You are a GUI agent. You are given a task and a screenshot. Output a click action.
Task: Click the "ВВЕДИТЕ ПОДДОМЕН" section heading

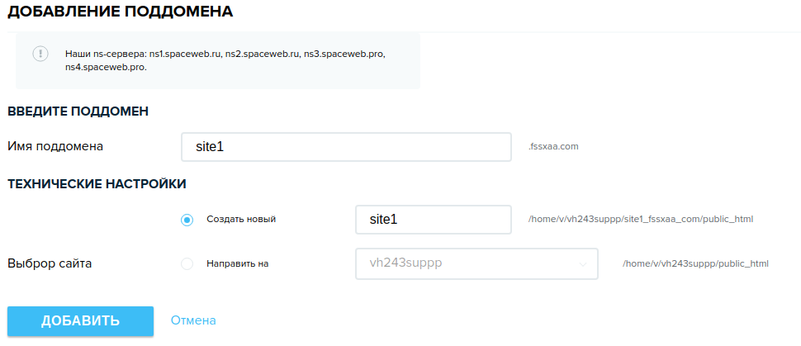tap(78, 111)
